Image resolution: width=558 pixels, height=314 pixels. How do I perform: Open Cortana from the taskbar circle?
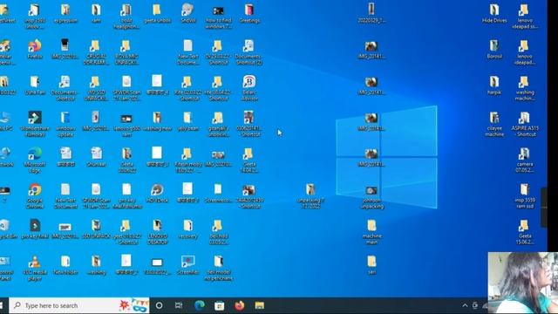coord(159,305)
